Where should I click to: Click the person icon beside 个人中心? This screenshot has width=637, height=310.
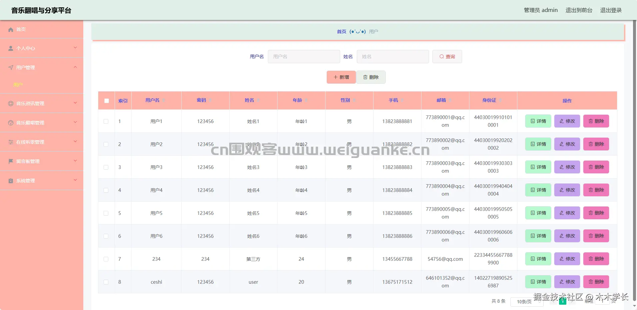[x=11, y=49]
